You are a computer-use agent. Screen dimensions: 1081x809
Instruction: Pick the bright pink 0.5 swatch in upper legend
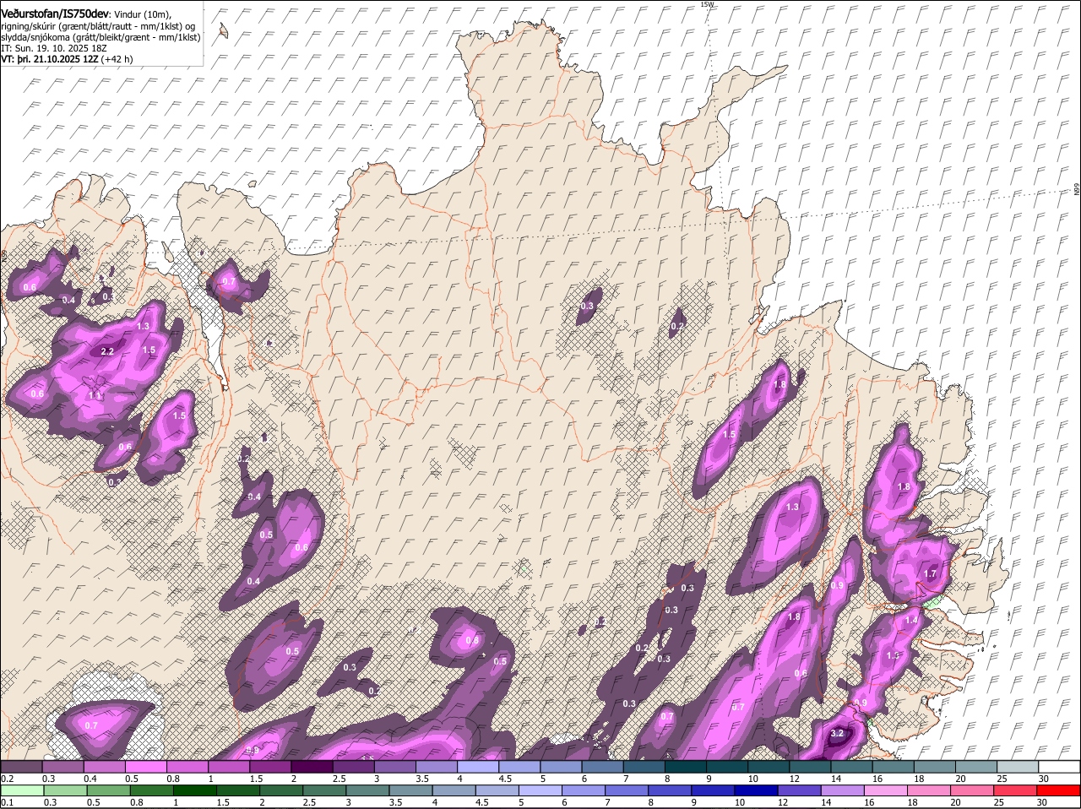[x=145, y=767]
